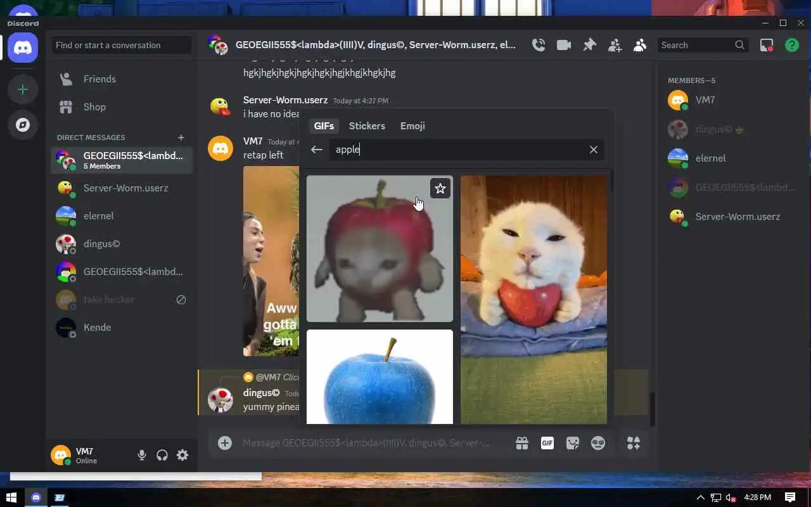Viewport: 811px width, 507px height.
Task: Switch to Stickers tab
Action: point(367,126)
